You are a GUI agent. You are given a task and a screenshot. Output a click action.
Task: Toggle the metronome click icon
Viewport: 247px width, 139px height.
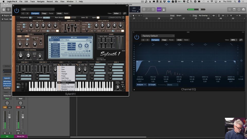(x=164, y=10)
